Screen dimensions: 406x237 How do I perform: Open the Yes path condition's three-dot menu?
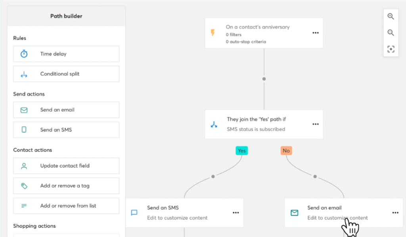[315, 124]
